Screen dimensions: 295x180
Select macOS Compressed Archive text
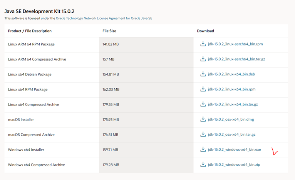31,135
